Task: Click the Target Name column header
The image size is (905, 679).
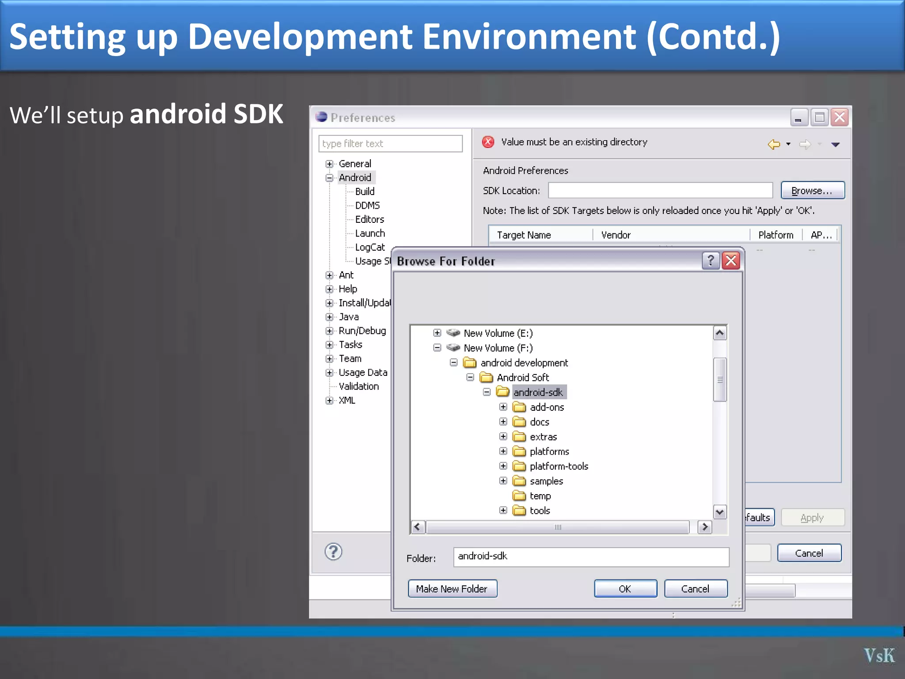Action: [540, 235]
